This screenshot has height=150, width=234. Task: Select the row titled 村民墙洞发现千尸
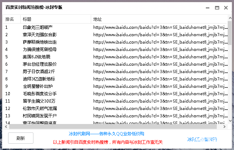[x=115, y=116]
